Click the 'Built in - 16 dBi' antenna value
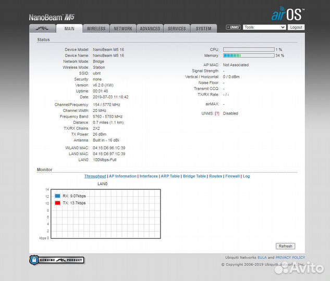 coord(106,140)
